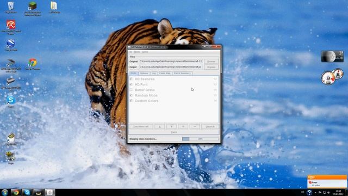Toggle the Custom Colors checkbox
Image resolution: width=348 pixels, height=196 pixels.
coord(131,101)
